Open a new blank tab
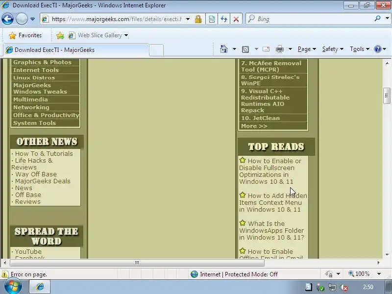This screenshot has width=392, height=294. [156, 50]
